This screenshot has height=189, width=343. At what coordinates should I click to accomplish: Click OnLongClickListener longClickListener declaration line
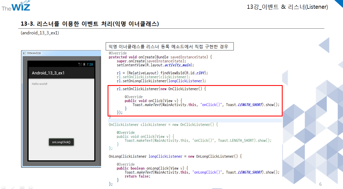(175, 156)
